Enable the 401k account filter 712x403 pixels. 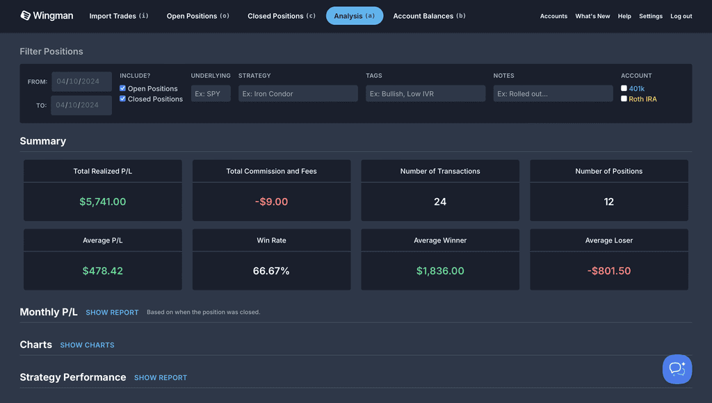tap(624, 88)
